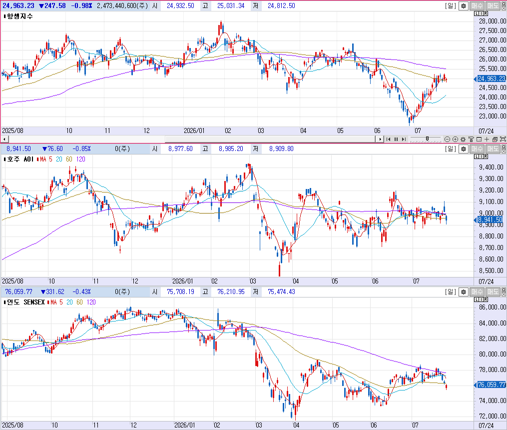Click the Hang Seng open value 24,932.50
This screenshot has width=507, height=430.
tap(180, 6)
